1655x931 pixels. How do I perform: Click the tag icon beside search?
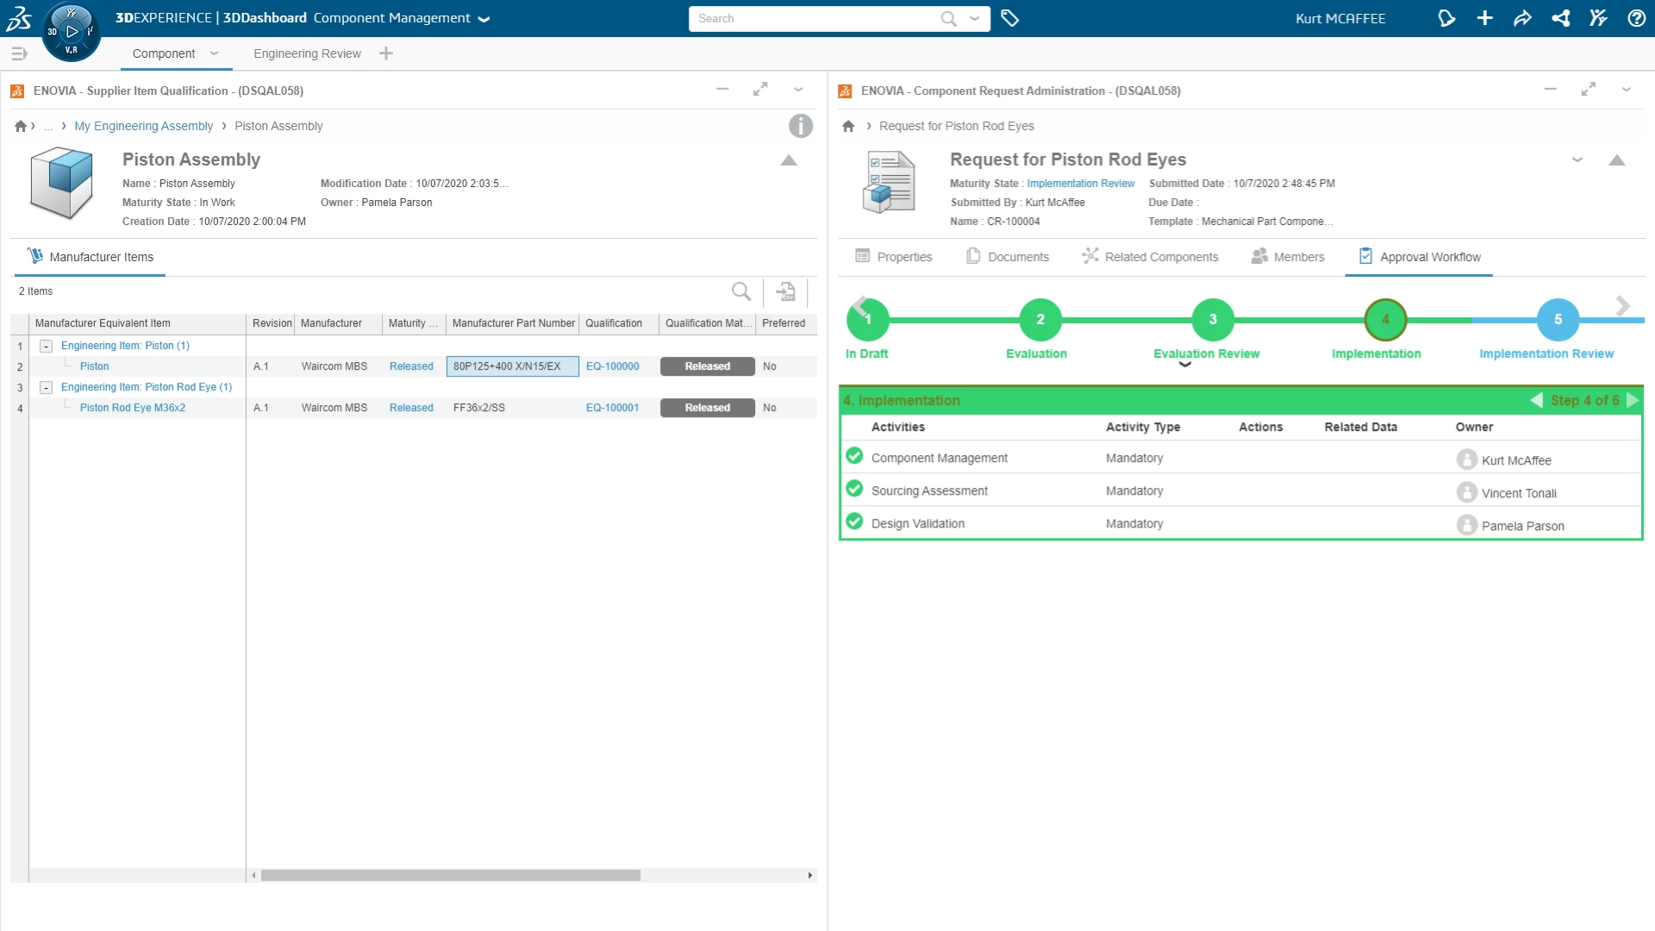1010,18
